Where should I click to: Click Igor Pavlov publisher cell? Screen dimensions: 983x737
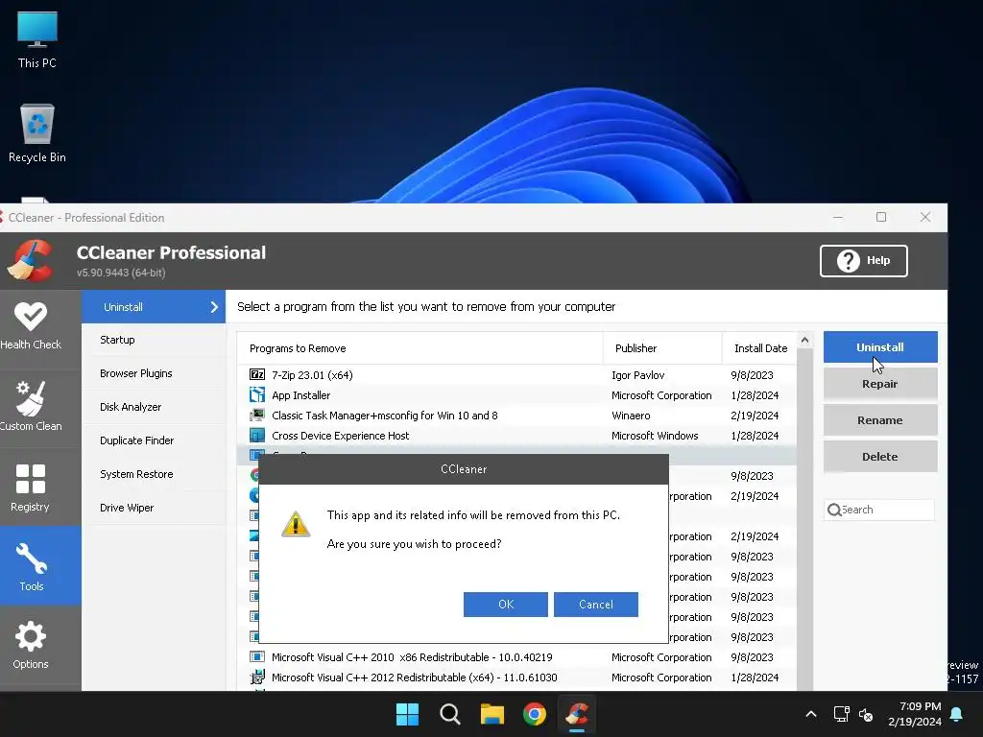(x=637, y=375)
